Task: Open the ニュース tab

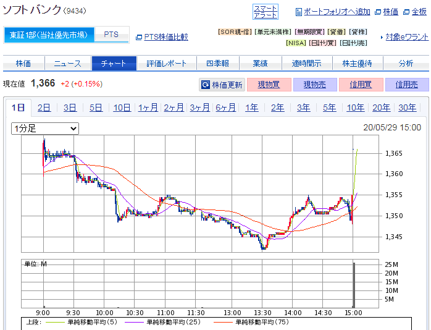Action: point(68,64)
